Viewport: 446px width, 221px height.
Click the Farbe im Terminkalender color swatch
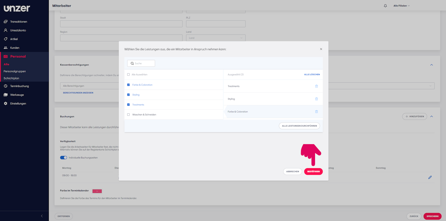tap(97, 191)
